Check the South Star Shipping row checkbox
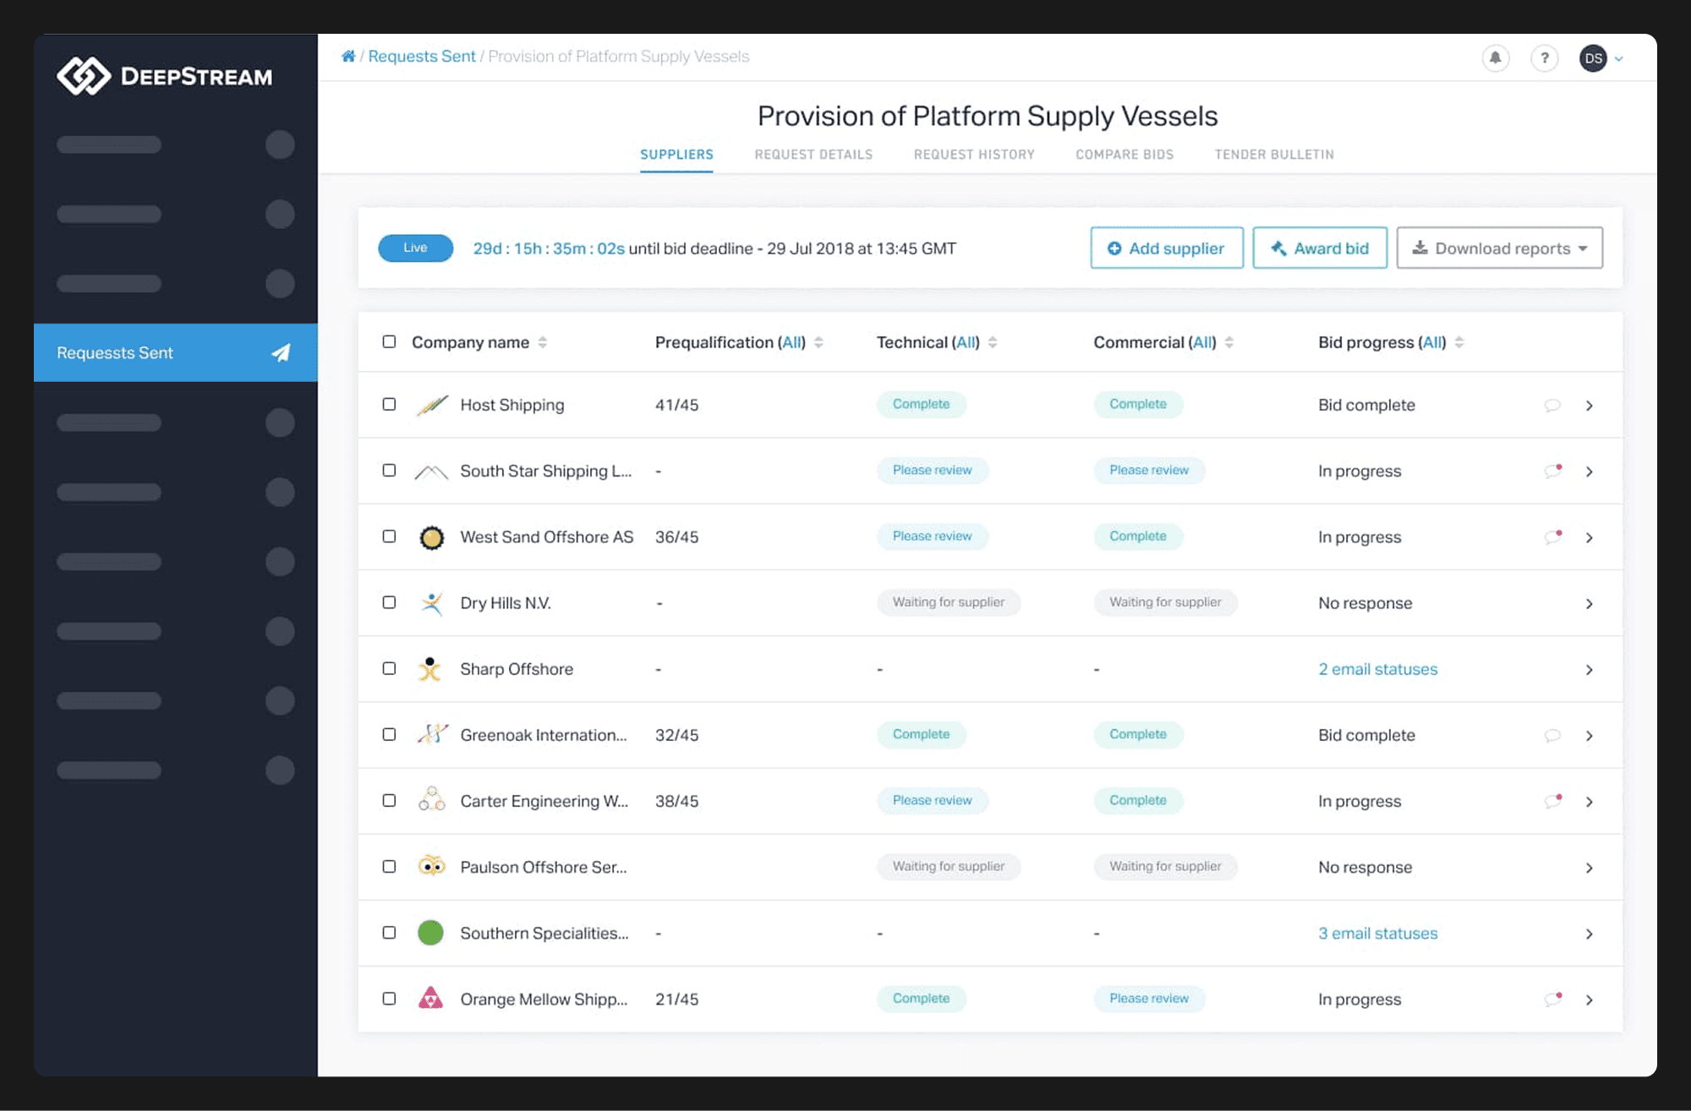Viewport: 1691px width, 1111px height. click(389, 470)
